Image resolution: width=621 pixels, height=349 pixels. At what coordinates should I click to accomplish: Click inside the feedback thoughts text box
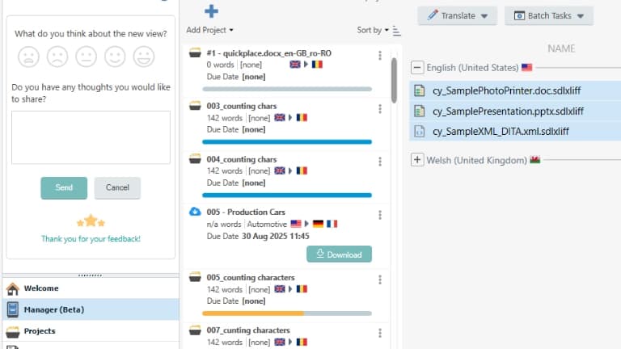91,137
